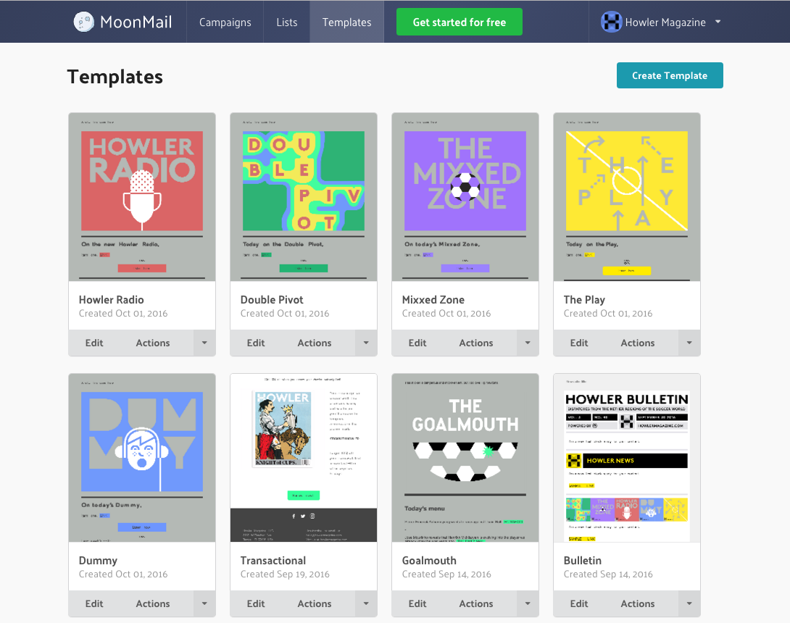Click Actions for Dummy template
The image size is (790, 623).
153,604
